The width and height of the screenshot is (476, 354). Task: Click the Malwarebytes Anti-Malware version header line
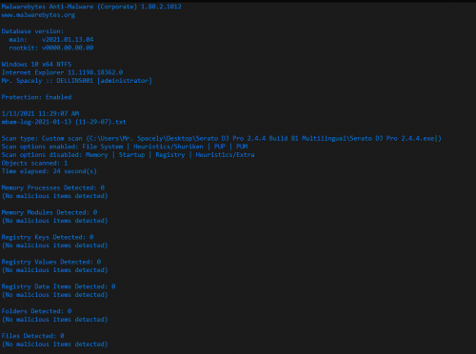click(91, 7)
